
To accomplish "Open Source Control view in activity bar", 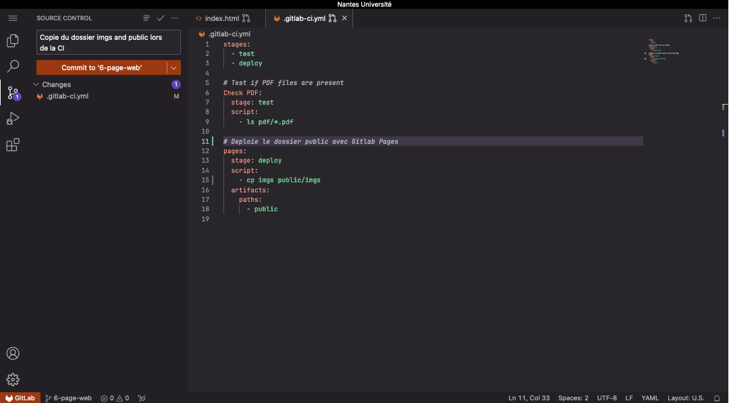I will click(x=13, y=92).
